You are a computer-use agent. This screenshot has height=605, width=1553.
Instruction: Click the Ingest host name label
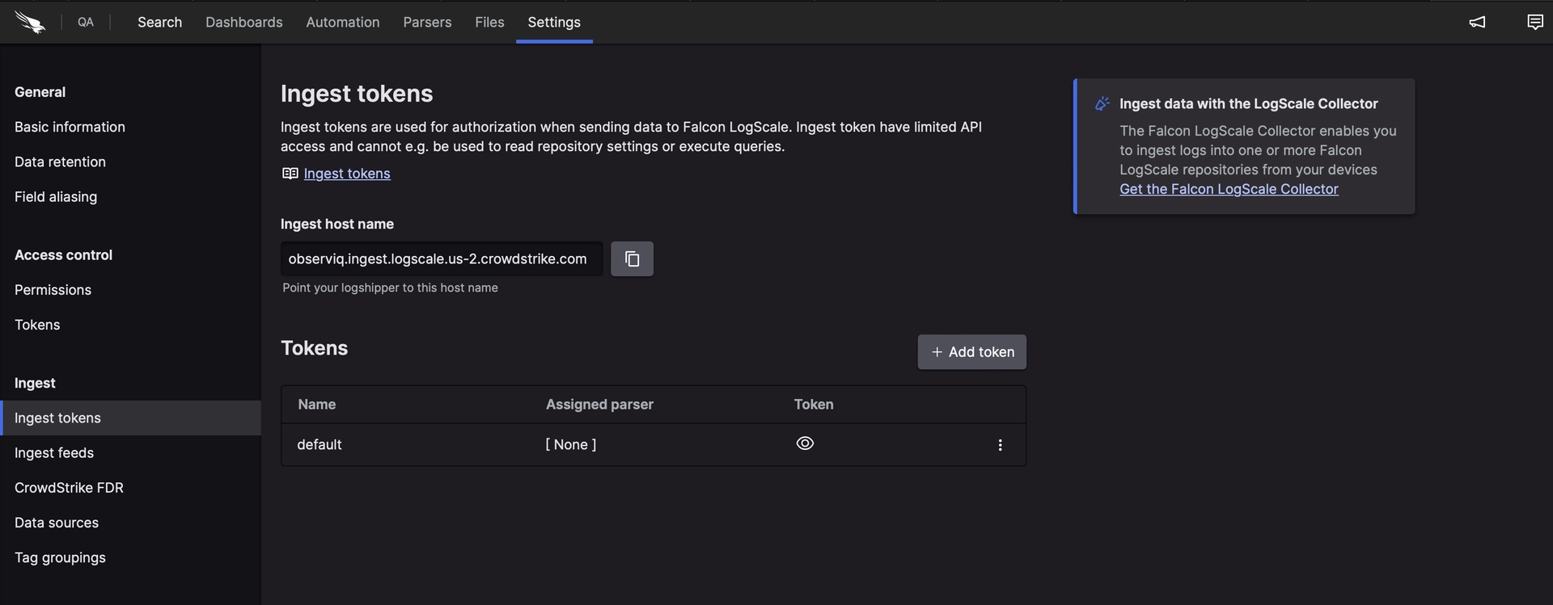pyautogui.click(x=337, y=224)
